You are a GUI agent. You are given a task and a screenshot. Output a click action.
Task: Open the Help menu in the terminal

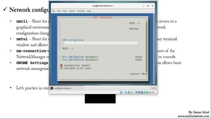[x=89, y=11]
